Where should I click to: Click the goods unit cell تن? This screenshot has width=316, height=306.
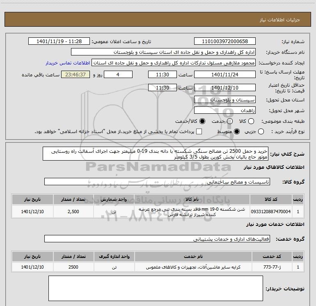pyautogui.click(x=114, y=212)
